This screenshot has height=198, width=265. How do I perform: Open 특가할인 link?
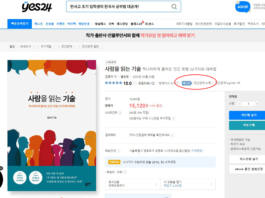pos(239,24)
